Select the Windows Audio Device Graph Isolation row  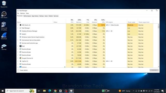(x=85, y=37)
